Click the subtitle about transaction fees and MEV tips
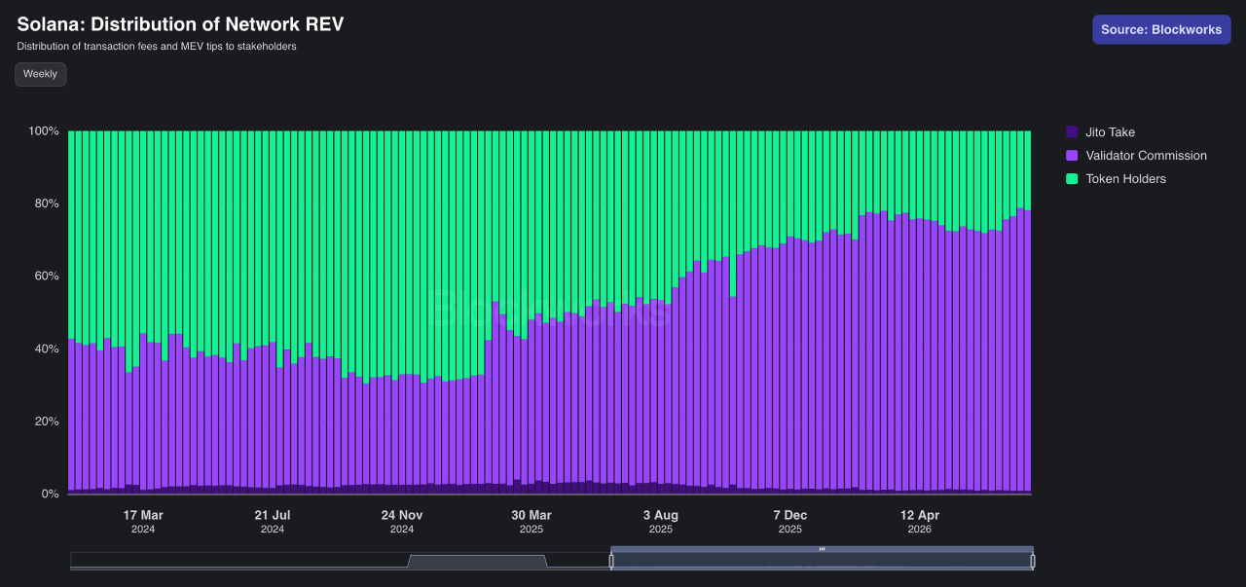1246x587 pixels. [157, 47]
